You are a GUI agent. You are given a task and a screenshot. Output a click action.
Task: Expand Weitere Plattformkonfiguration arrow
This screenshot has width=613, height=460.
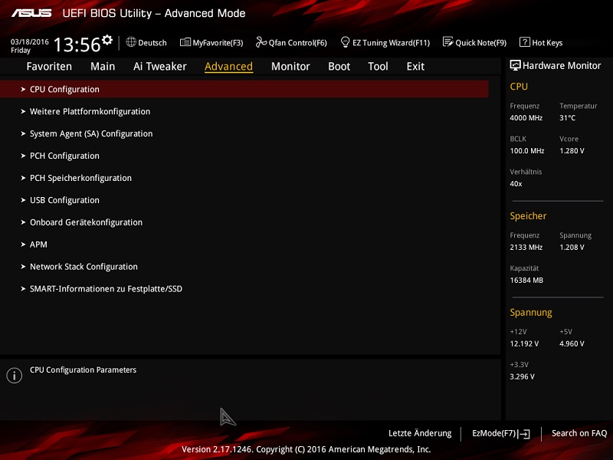click(x=23, y=112)
